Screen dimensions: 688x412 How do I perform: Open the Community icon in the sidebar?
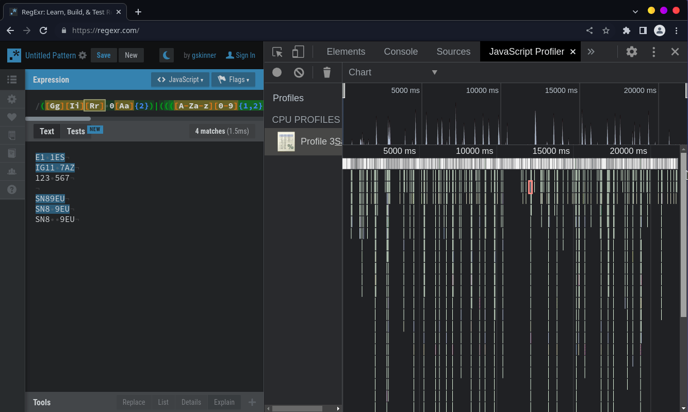click(x=12, y=171)
